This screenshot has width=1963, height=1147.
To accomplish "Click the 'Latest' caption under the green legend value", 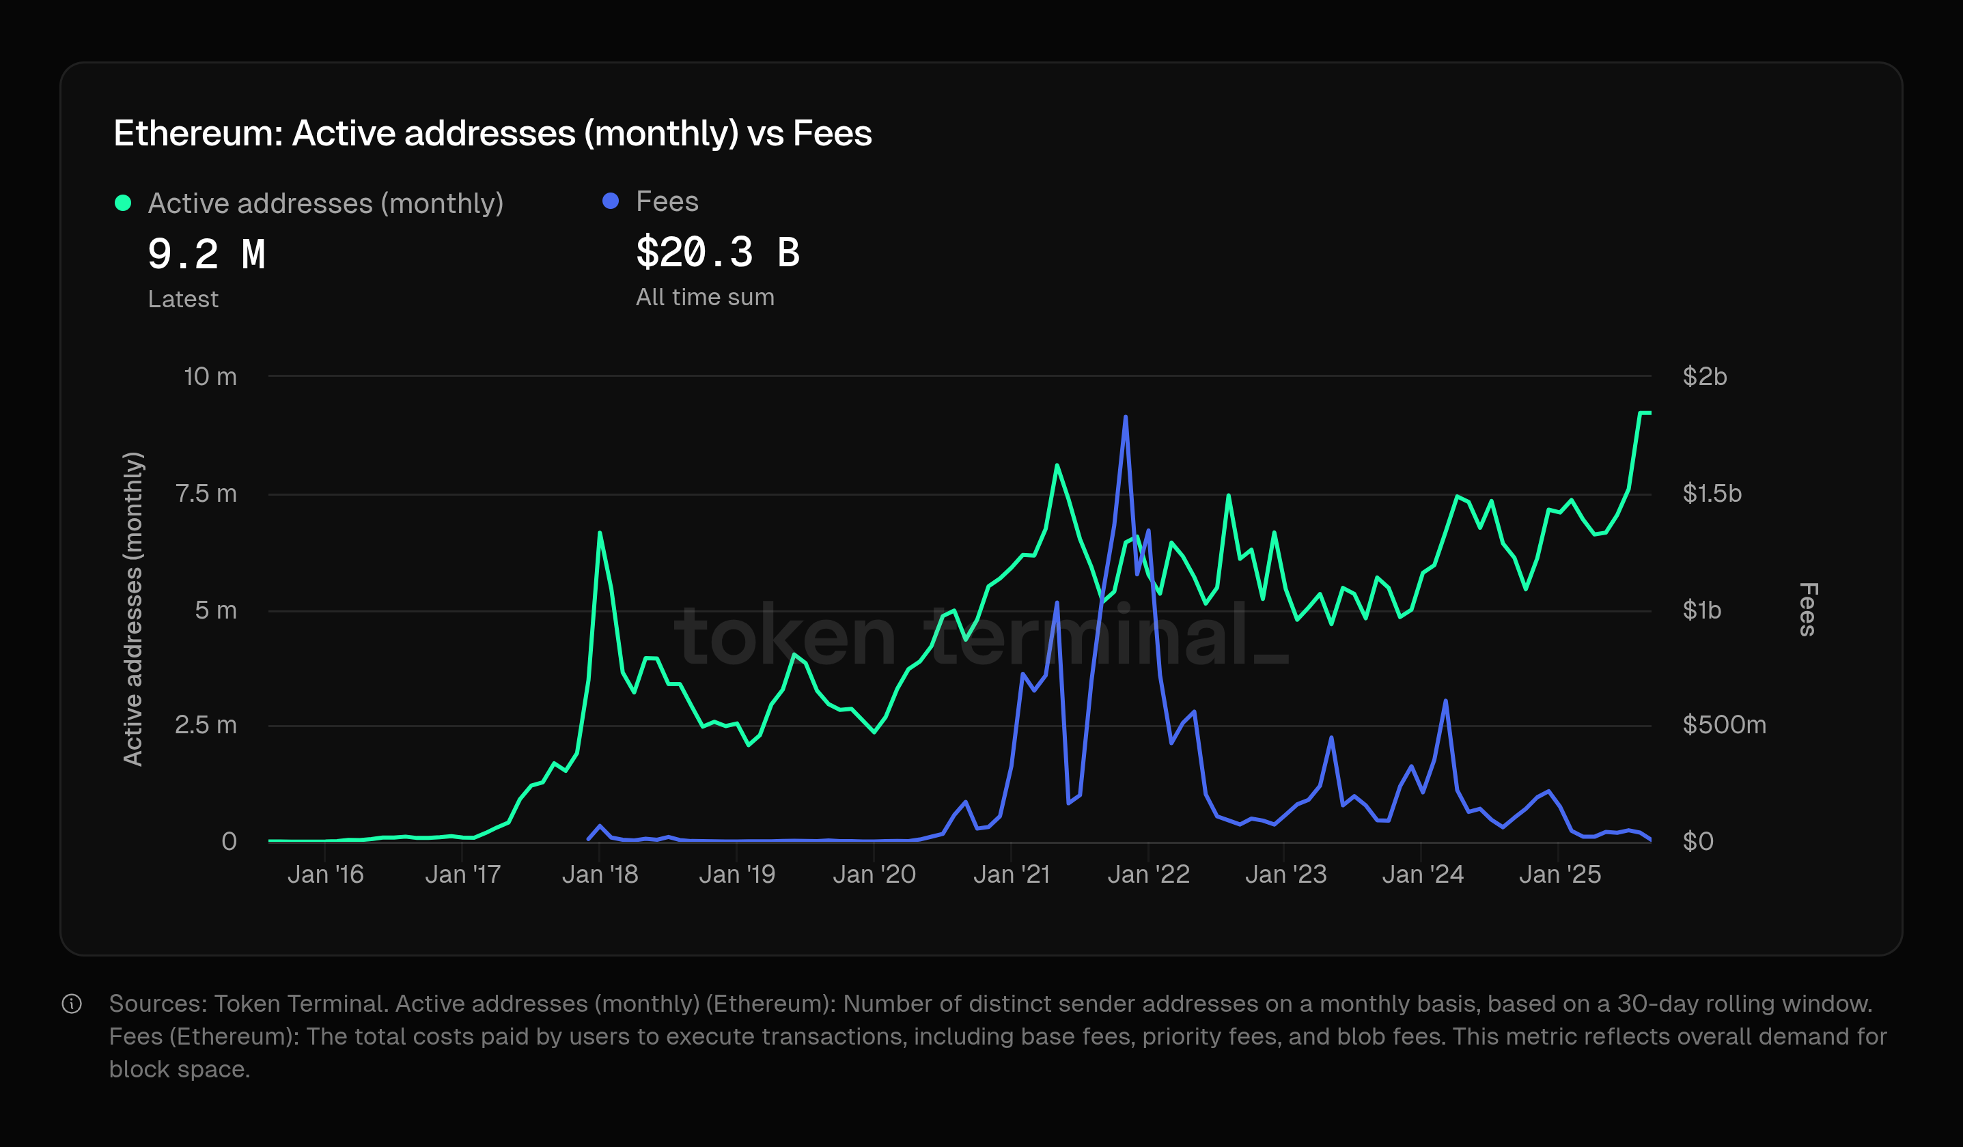I will (183, 298).
